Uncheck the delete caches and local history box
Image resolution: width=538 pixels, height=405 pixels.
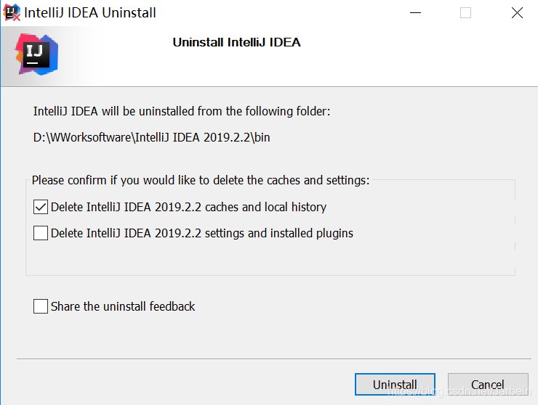(41, 207)
